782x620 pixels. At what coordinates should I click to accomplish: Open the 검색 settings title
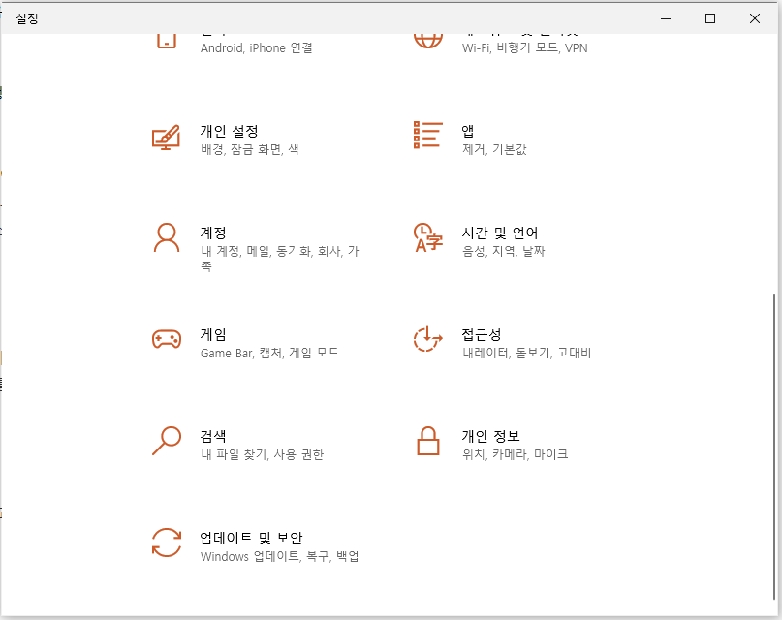[213, 436]
